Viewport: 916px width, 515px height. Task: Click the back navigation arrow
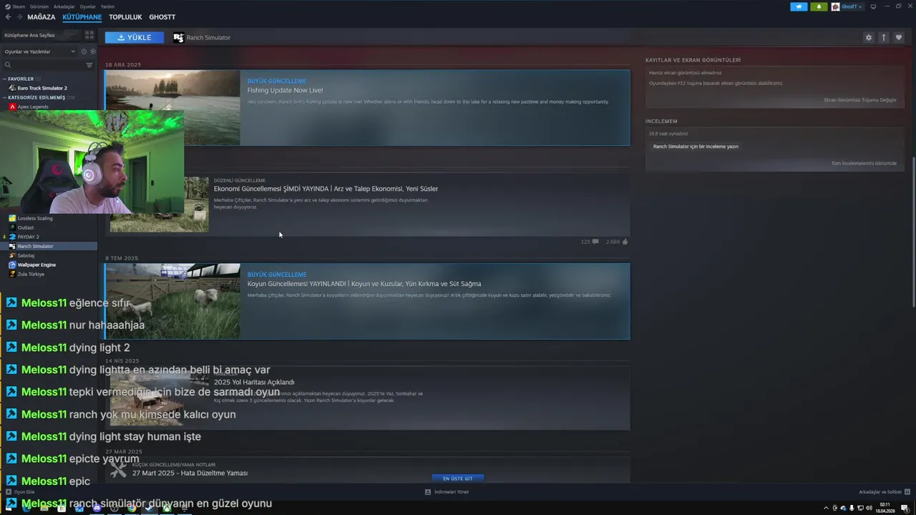tap(8, 17)
